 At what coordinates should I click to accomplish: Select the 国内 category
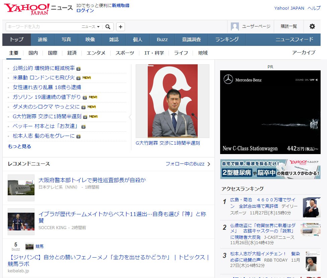pos(33,53)
